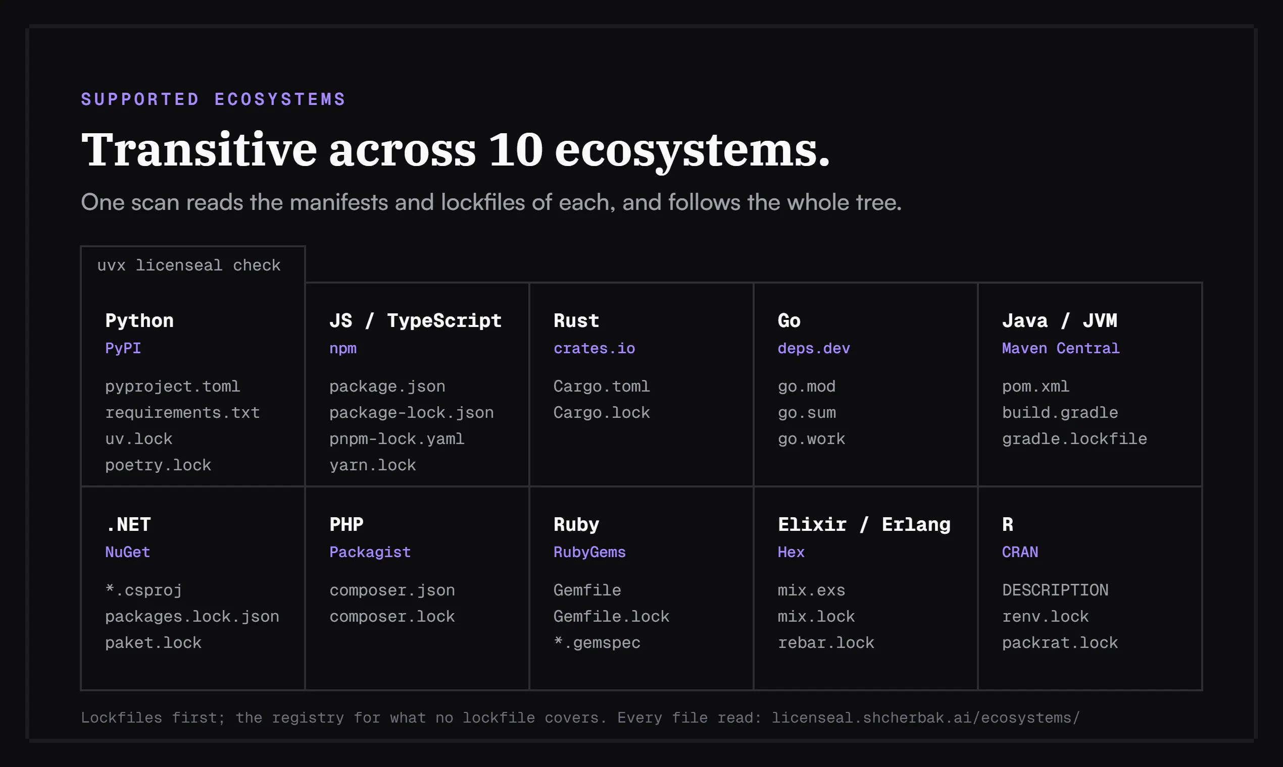Open the RubyGems registry label
The width and height of the screenshot is (1283, 767).
[x=589, y=552]
